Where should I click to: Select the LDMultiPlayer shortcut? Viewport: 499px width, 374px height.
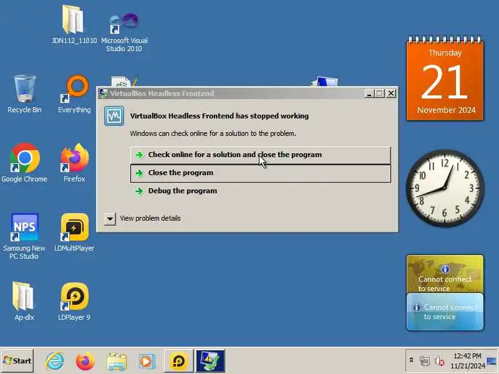(x=74, y=228)
